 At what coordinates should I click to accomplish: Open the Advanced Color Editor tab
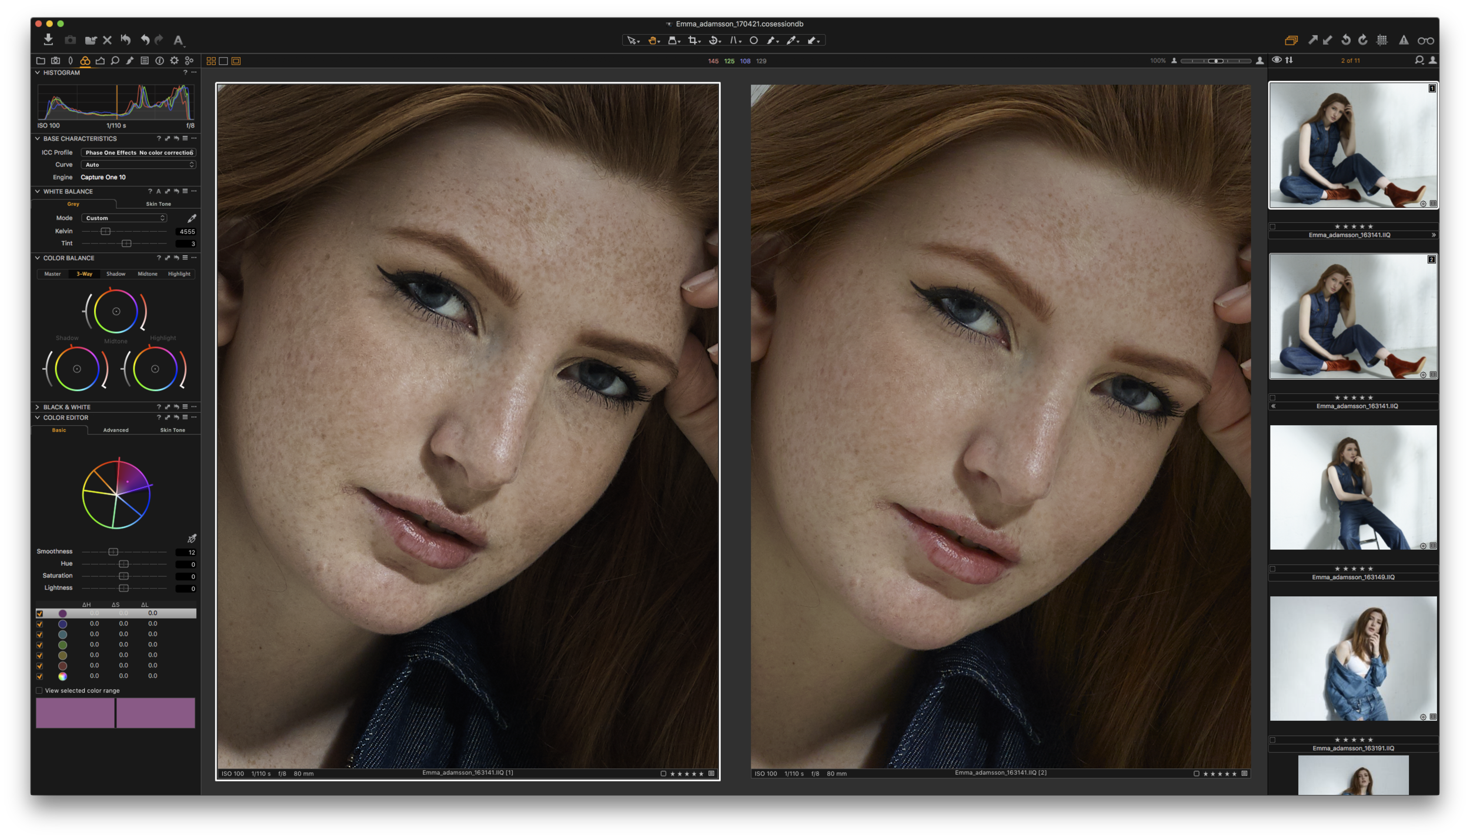[x=116, y=430]
